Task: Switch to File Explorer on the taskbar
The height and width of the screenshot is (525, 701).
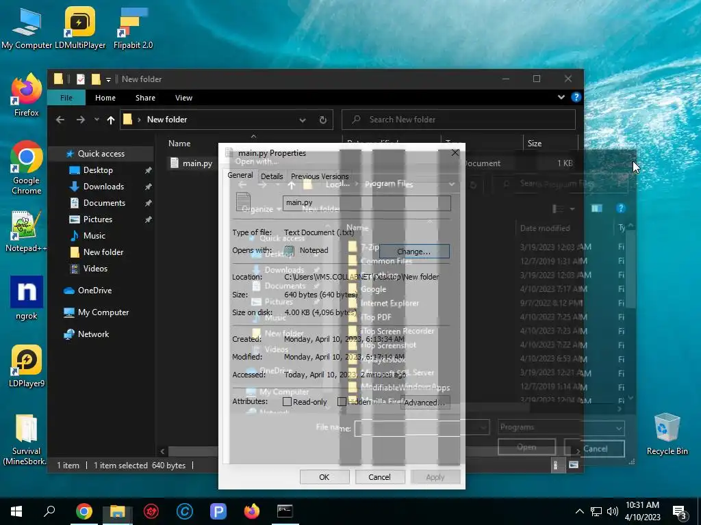Action: click(117, 511)
